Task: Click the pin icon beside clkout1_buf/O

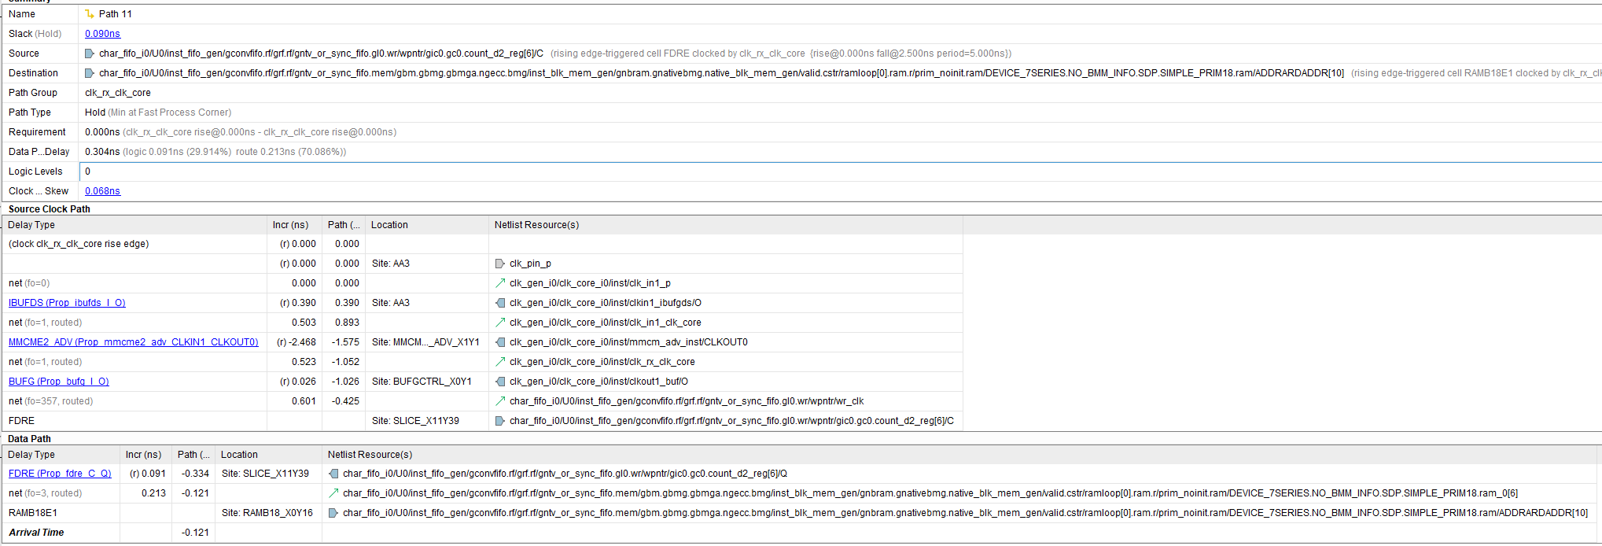Action: click(x=500, y=382)
